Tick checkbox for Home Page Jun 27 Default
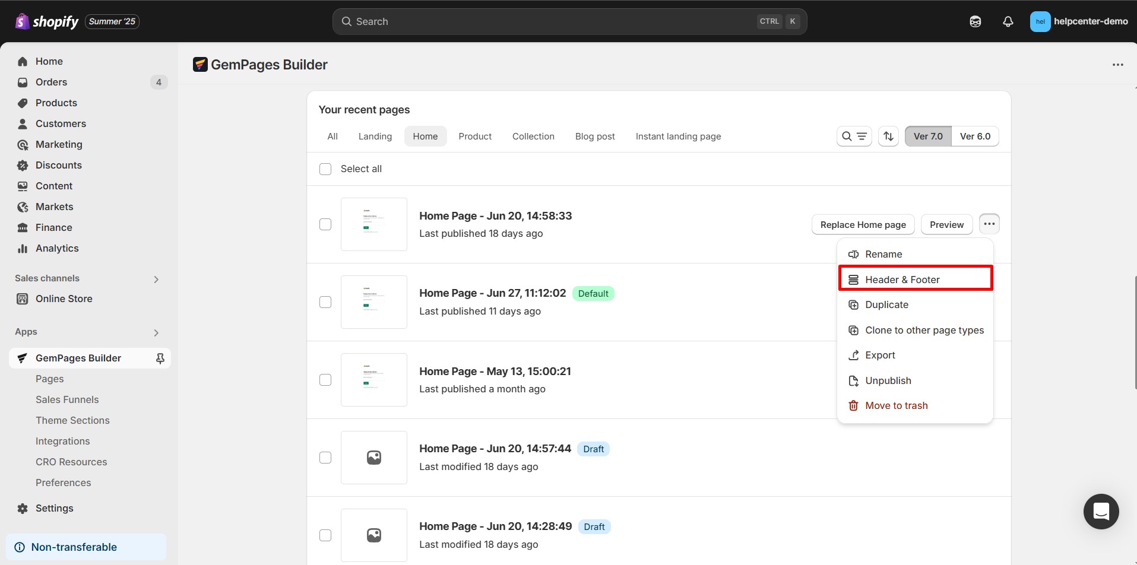Screen dimensions: 1137x565 coord(325,302)
